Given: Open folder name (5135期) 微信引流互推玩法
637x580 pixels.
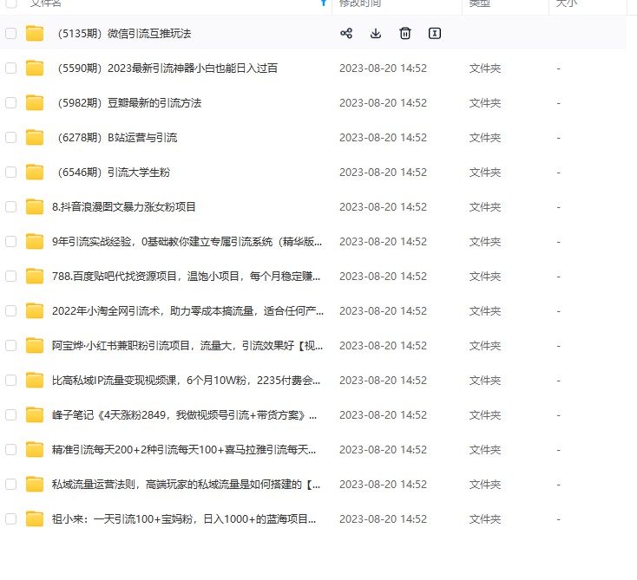Looking at the screenshot, I should [x=124, y=33].
